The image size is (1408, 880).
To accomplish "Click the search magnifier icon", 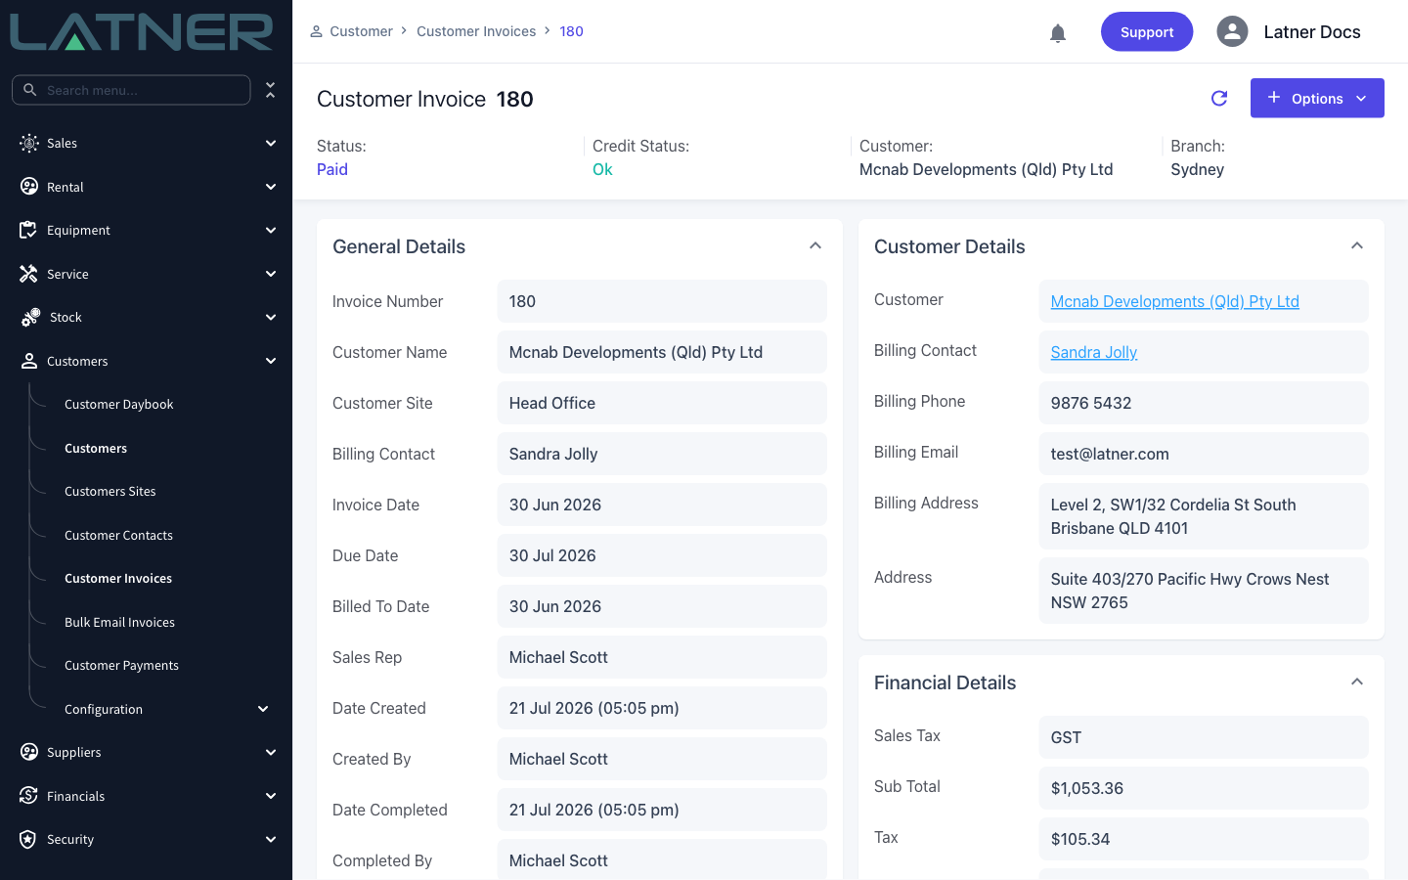I will (30, 90).
